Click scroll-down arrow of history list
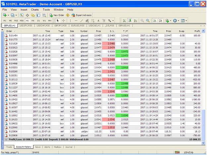This screenshot has height=155, width=207. click(x=203, y=143)
